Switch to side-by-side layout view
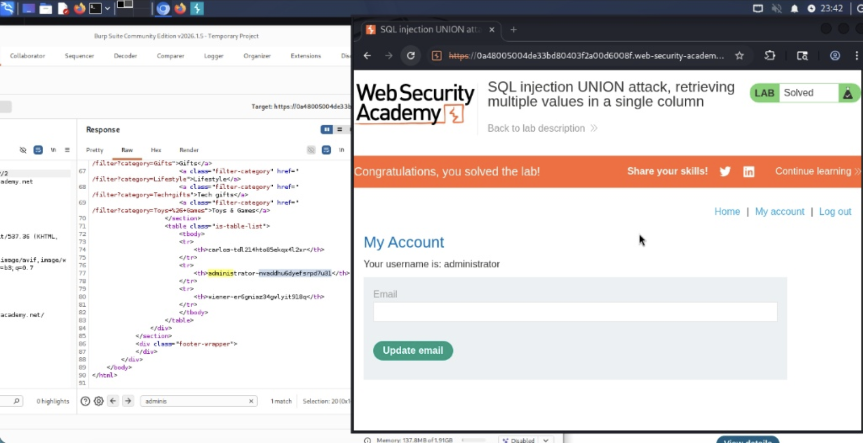864x443 pixels. pyautogui.click(x=326, y=130)
